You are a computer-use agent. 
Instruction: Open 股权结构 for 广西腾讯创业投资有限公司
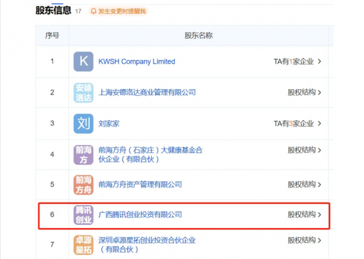coord(305,215)
